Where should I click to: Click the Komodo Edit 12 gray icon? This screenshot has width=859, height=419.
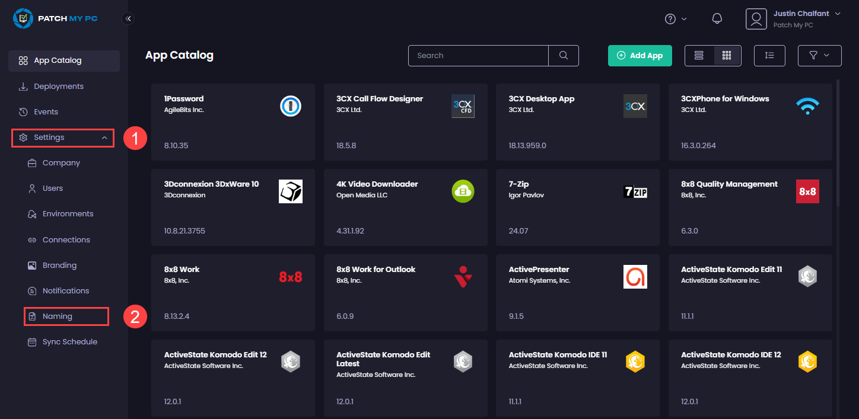pos(291,362)
